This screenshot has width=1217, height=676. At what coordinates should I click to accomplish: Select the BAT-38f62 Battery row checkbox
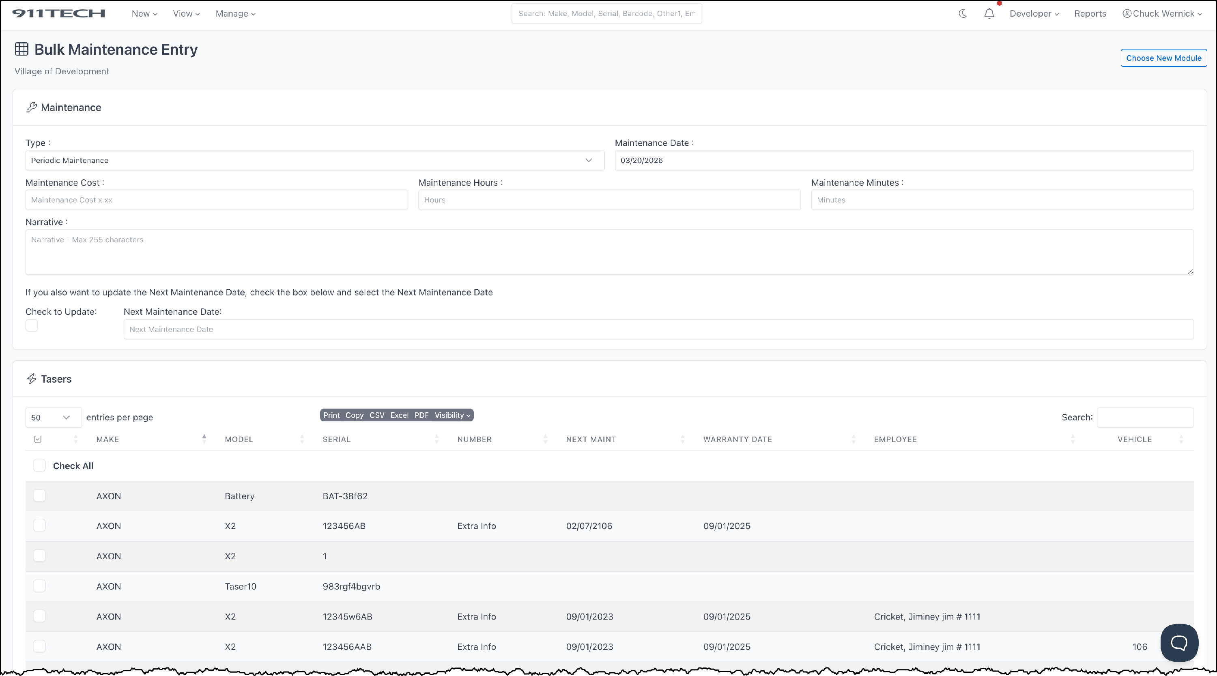tap(39, 495)
